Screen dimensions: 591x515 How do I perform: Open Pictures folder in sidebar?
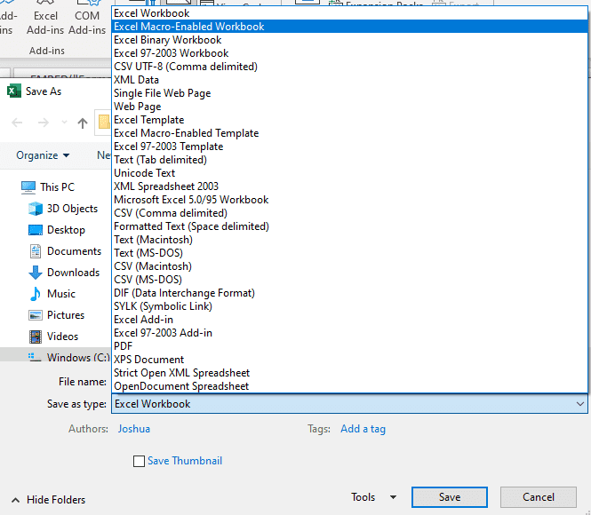57,315
